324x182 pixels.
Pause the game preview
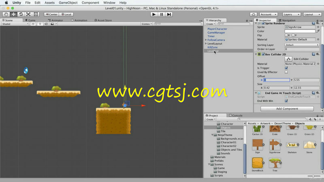click(161, 14)
